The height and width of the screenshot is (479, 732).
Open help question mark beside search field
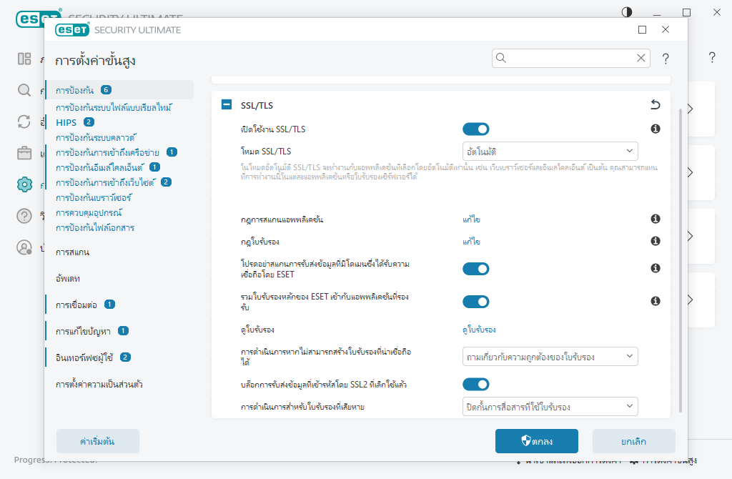(x=666, y=59)
